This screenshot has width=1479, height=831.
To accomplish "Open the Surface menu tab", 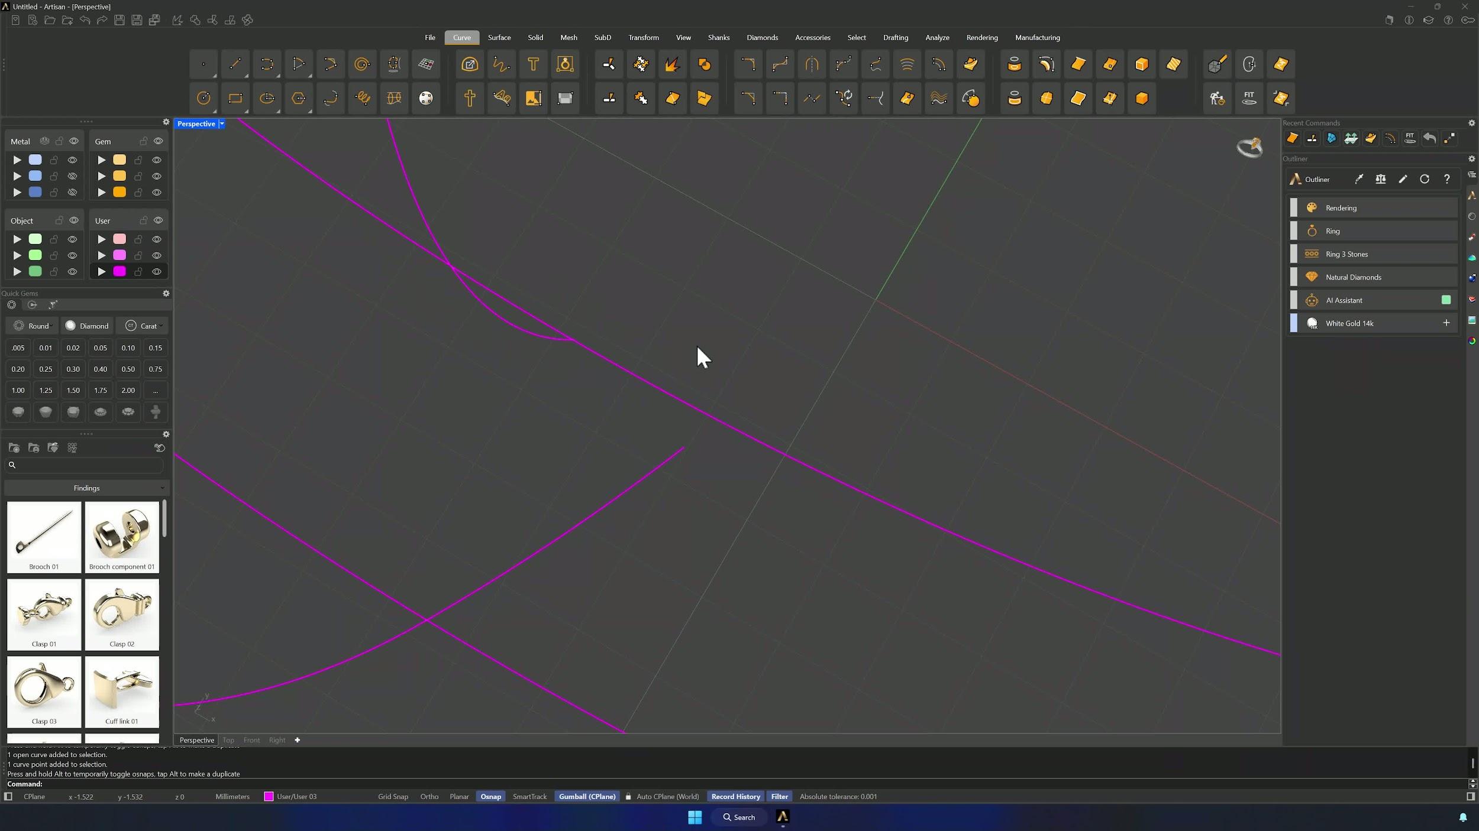I will [x=499, y=37].
